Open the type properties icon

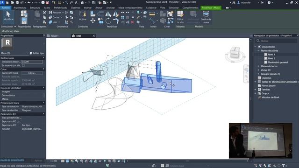coord(24,14)
